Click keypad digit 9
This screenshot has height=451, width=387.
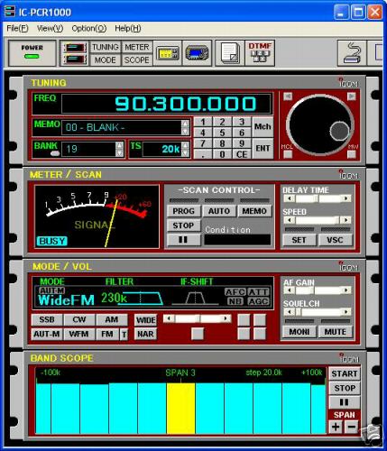(x=242, y=143)
